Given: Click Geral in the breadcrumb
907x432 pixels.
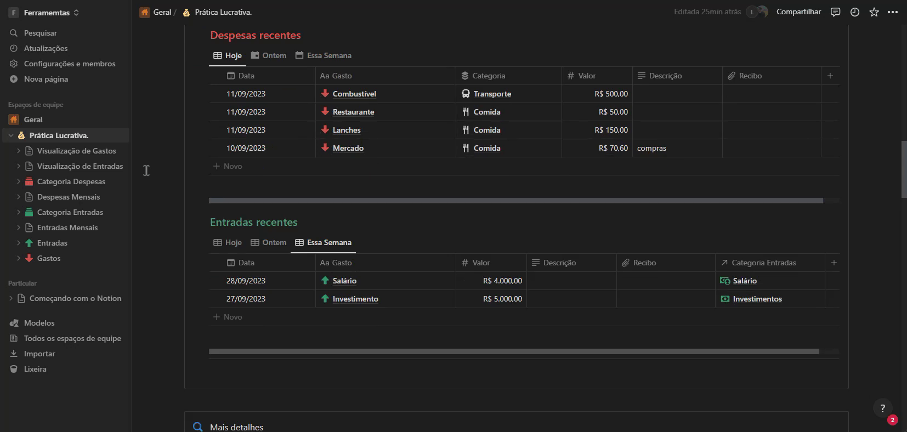Looking at the screenshot, I should pos(162,12).
